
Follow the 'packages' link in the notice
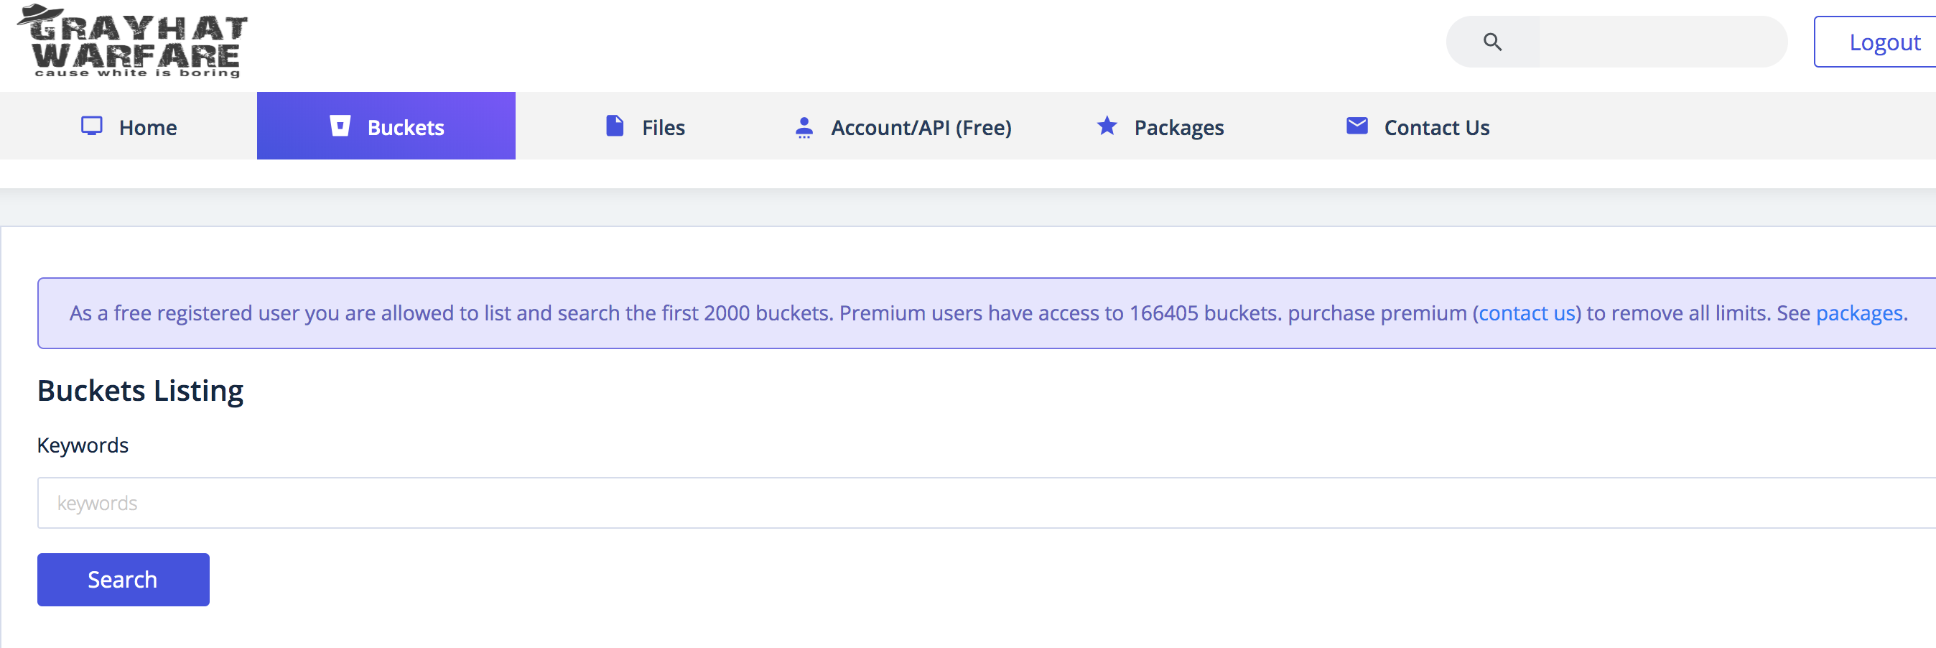[1858, 313]
